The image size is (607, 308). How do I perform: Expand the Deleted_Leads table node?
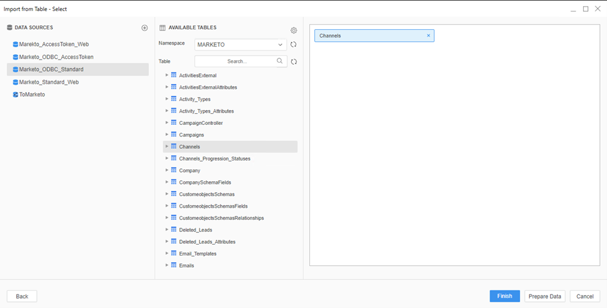[167, 229]
